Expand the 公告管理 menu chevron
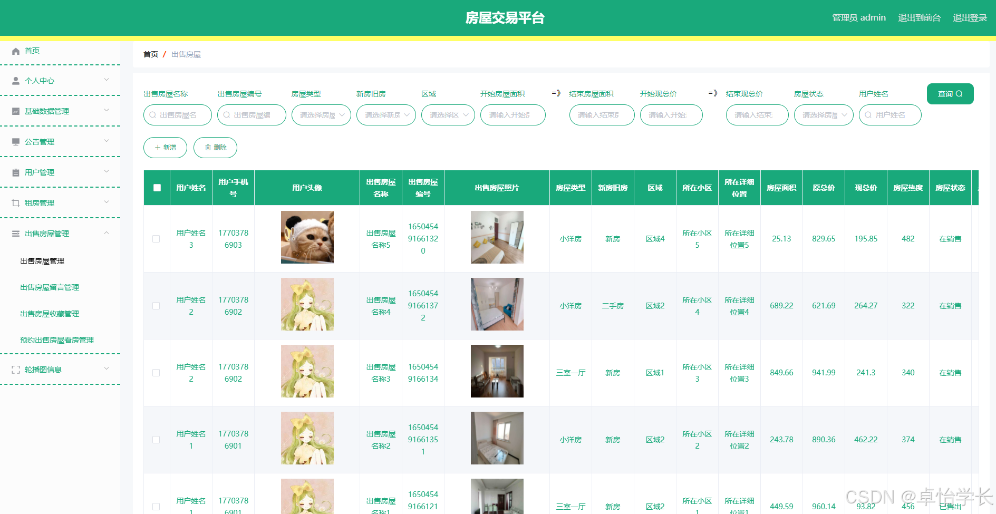Screen dimensions: 996x514 [107, 141]
